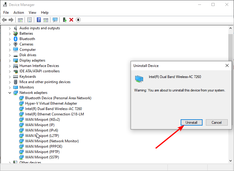This screenshot has height=171, width=234.
Task: Expand the Display adapters chevron
Action: coord(10,61)
